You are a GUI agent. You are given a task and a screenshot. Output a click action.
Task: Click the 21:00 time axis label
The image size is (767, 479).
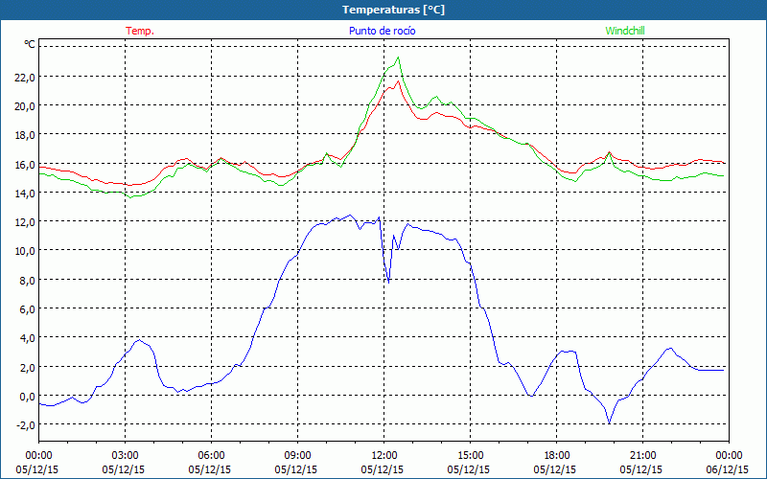(x=642, y=456)
